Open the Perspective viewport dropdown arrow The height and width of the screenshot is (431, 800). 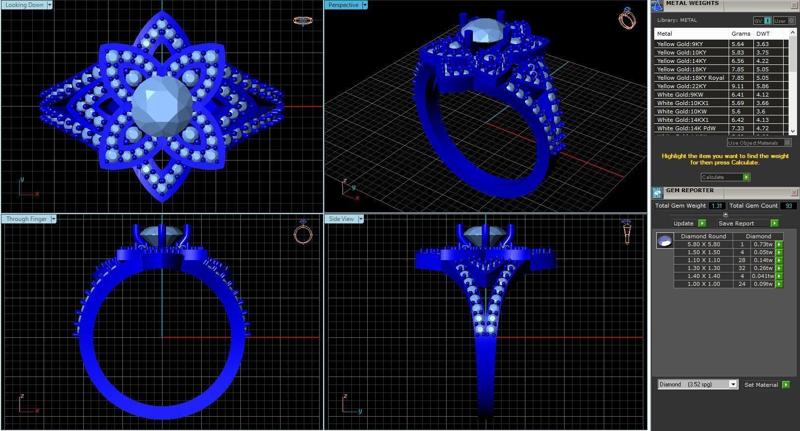[x=365, y=5]
